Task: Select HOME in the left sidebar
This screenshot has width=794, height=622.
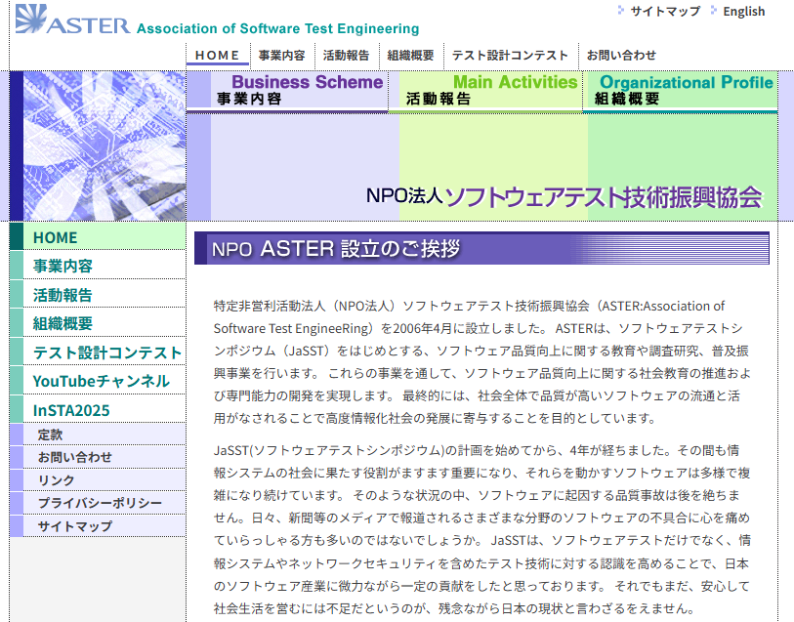Action: [98, 237]
